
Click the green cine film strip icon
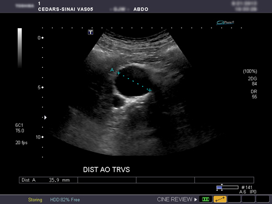(205, 199)
